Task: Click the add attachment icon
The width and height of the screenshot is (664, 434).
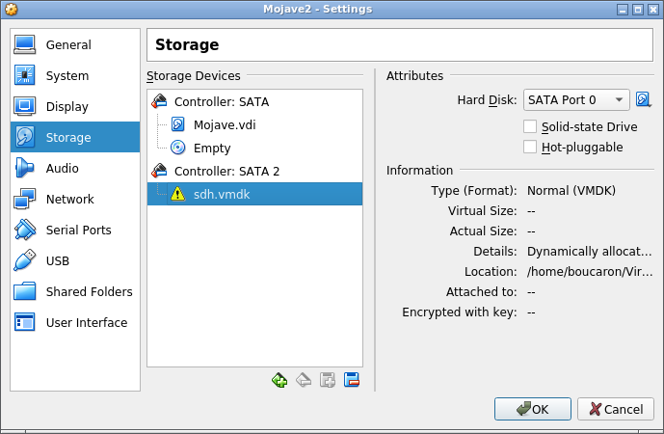Action: point(328,380)
